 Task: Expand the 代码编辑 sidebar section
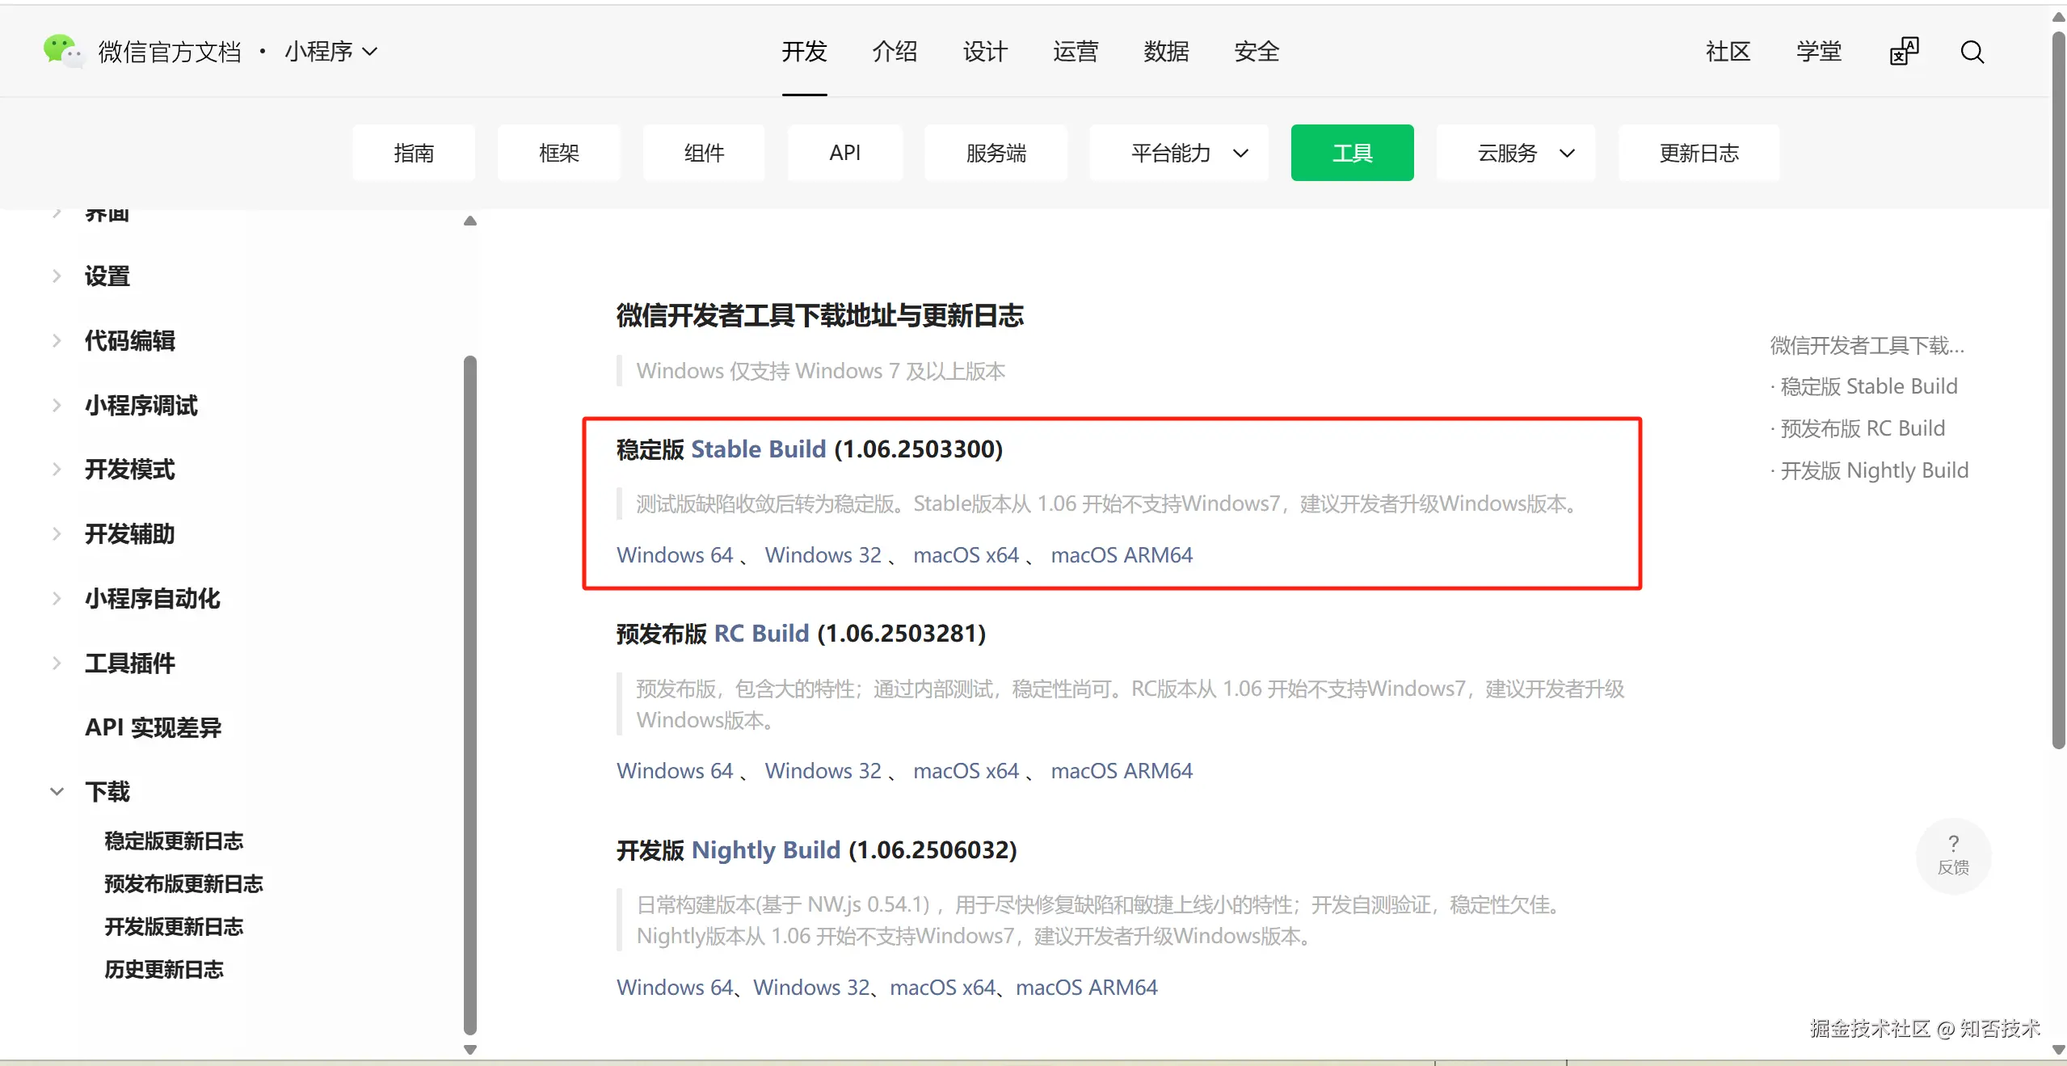coord(129,341)
